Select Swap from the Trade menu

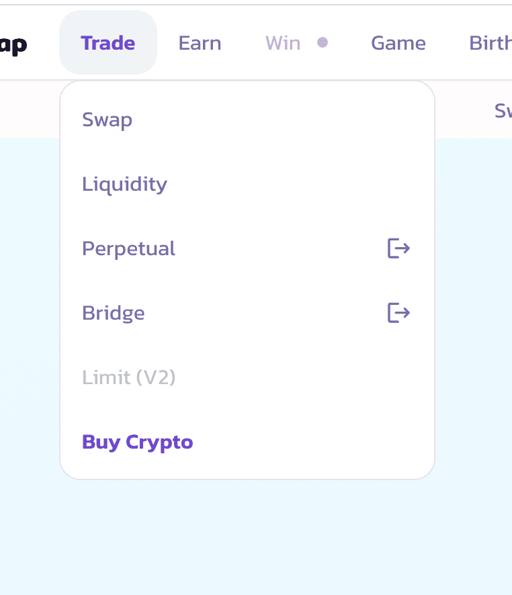tap(108, 120)
